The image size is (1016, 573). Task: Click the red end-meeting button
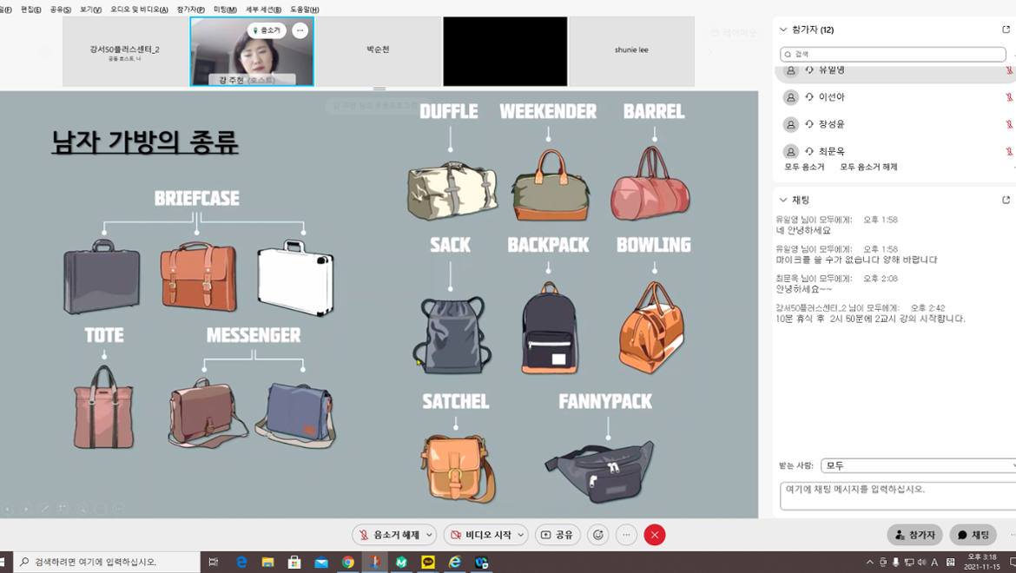click(655, 535)
